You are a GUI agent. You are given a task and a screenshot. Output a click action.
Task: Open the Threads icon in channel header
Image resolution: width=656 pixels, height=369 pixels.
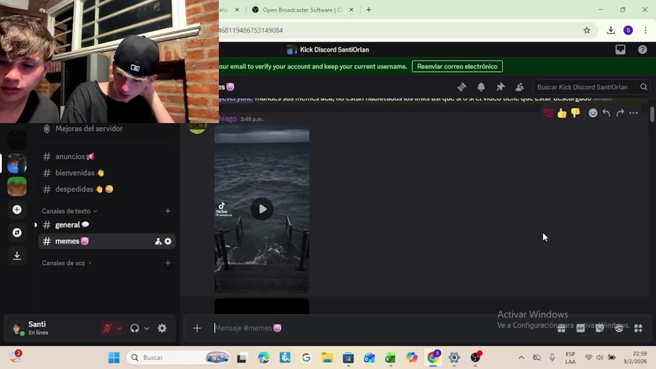pos(462,87)
